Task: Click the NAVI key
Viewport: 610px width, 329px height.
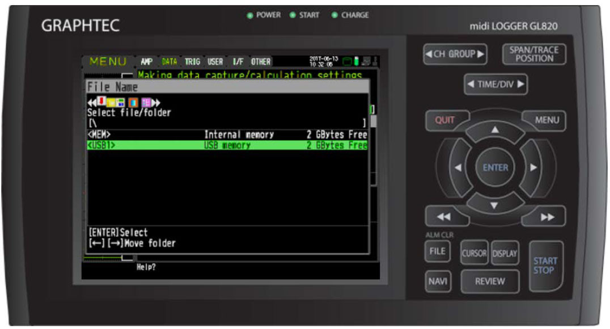Action: [438, 281]
